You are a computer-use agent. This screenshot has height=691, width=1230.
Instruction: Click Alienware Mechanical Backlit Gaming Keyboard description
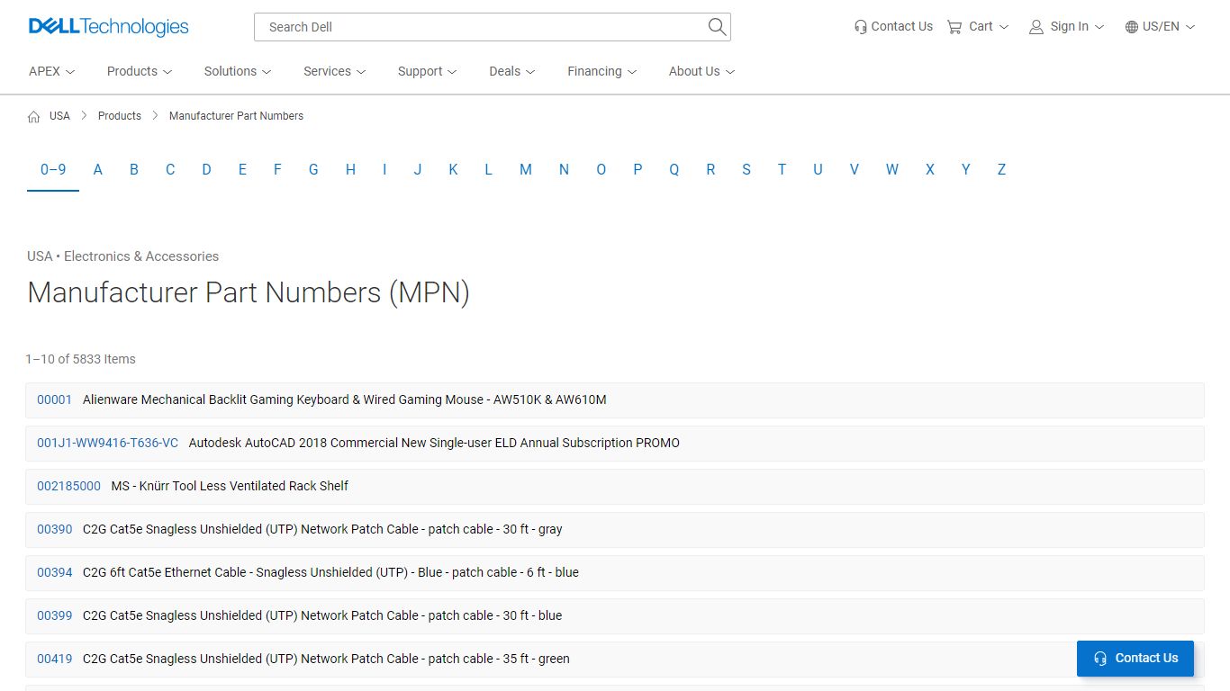(344, 399)
